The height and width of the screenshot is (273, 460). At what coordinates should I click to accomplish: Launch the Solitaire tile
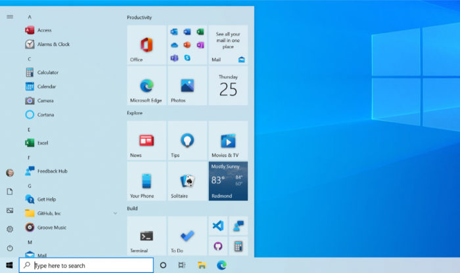point(187,181)
